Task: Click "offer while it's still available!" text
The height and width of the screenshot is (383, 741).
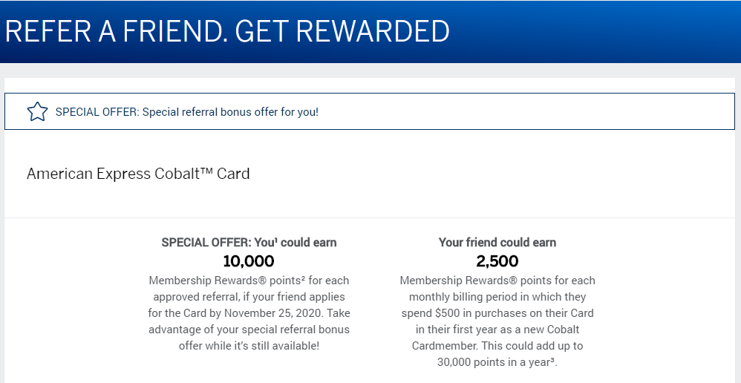Action: pyautogui.click(x=249, y=346)
